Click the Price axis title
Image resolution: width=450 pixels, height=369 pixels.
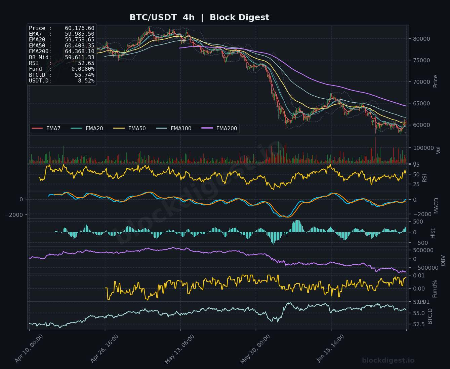(x=436, y=81)
